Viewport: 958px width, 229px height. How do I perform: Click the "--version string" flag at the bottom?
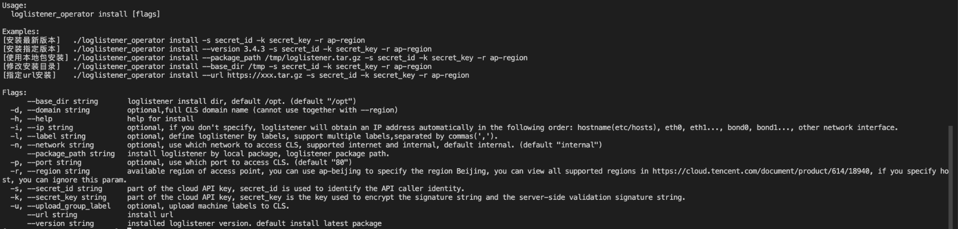coord(60,223)
